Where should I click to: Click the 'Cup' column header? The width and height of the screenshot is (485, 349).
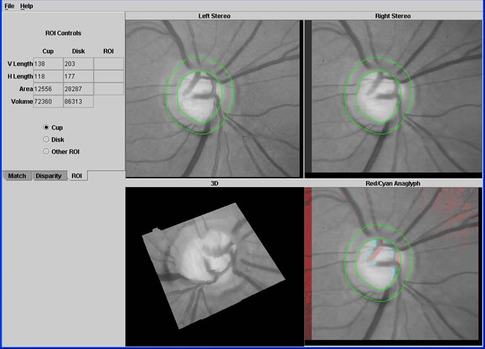click(x=48, y=51)
